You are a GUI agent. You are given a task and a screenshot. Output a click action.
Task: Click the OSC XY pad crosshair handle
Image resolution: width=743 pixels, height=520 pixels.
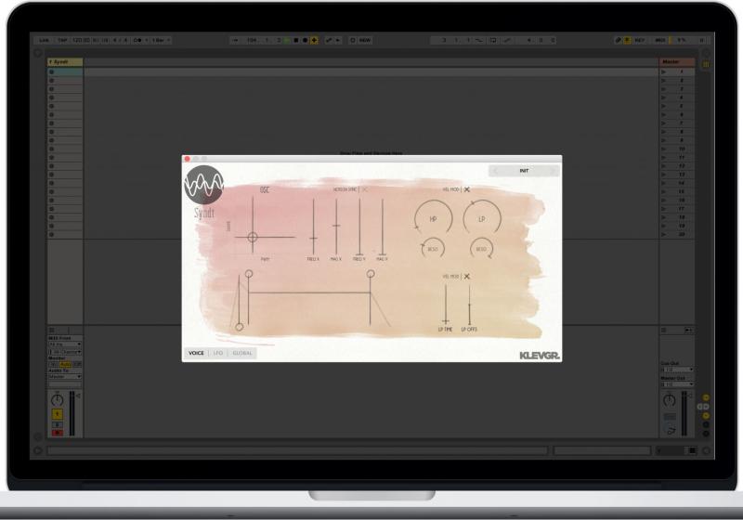[252, 238]
